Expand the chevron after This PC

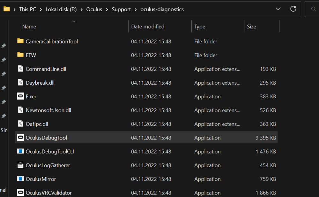pos(41,9)
